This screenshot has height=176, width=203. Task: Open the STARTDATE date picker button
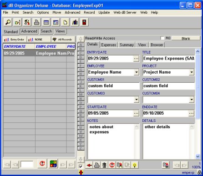click(x=136, y=113)
